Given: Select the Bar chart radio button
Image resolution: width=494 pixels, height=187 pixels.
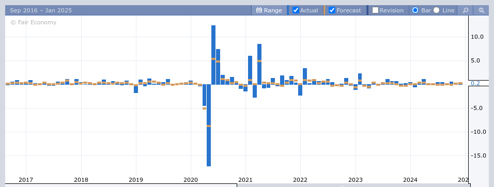Looking at the screenshot, I should point(415,10).
